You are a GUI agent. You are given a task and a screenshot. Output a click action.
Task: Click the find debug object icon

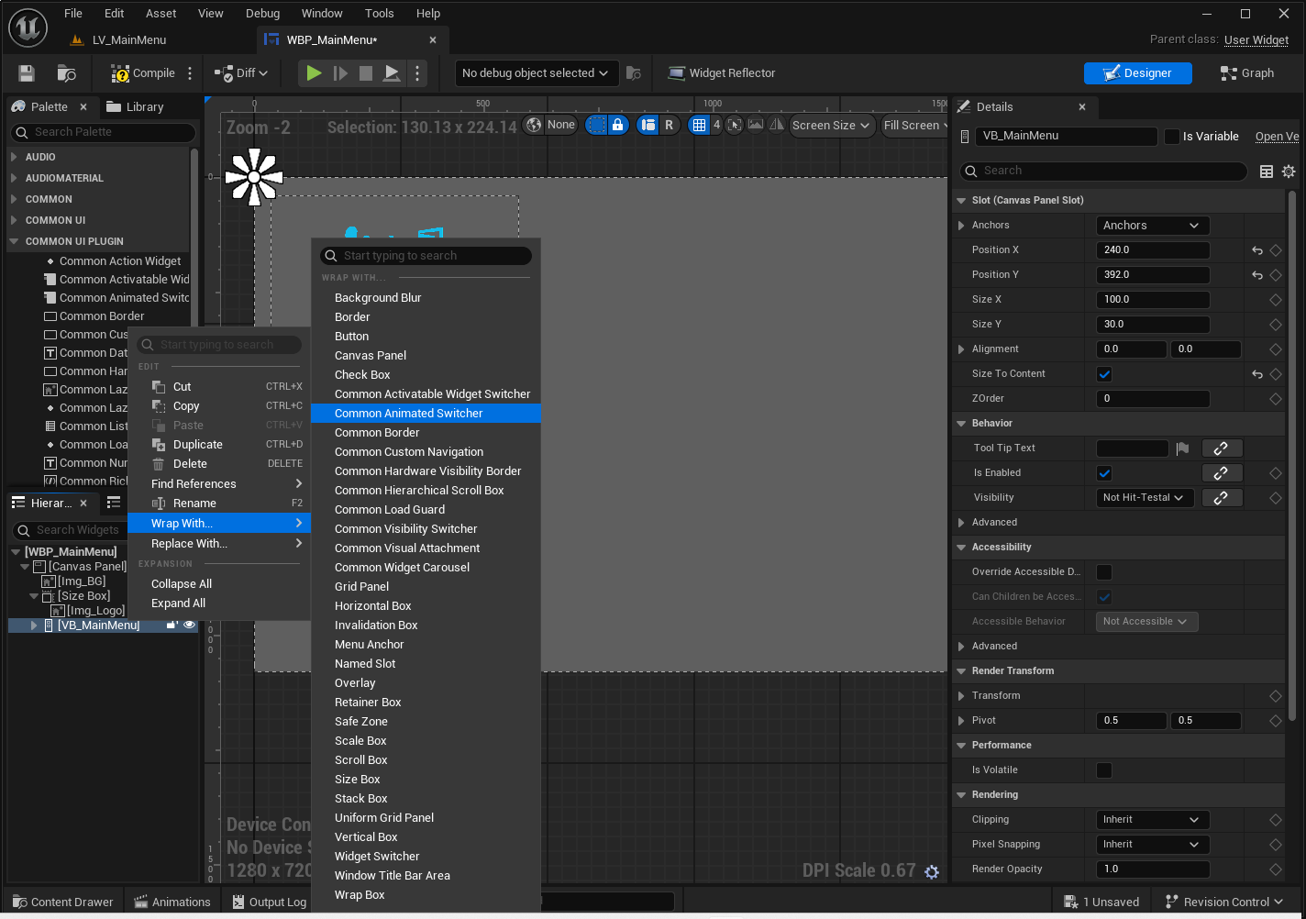point(634,73)
